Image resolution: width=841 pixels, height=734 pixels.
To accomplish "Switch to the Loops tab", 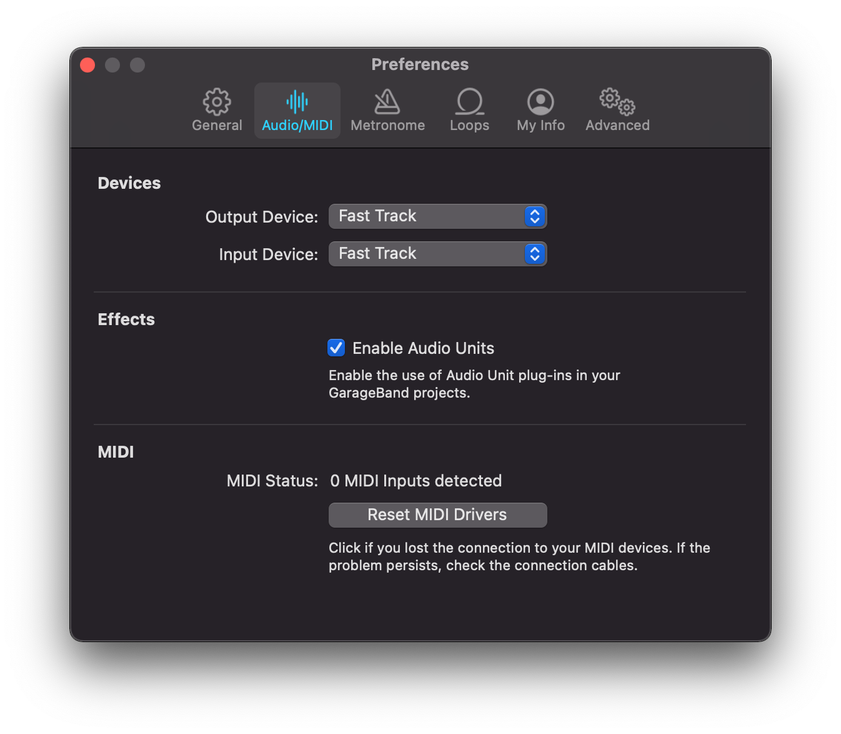I will pyautogui.click(x=469, y=110).
